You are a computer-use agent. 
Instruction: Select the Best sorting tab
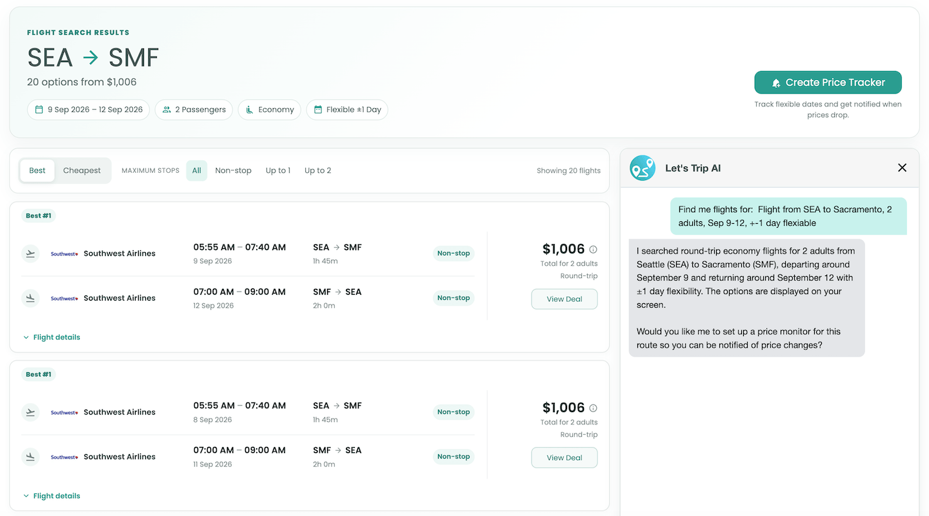(37, 170)
